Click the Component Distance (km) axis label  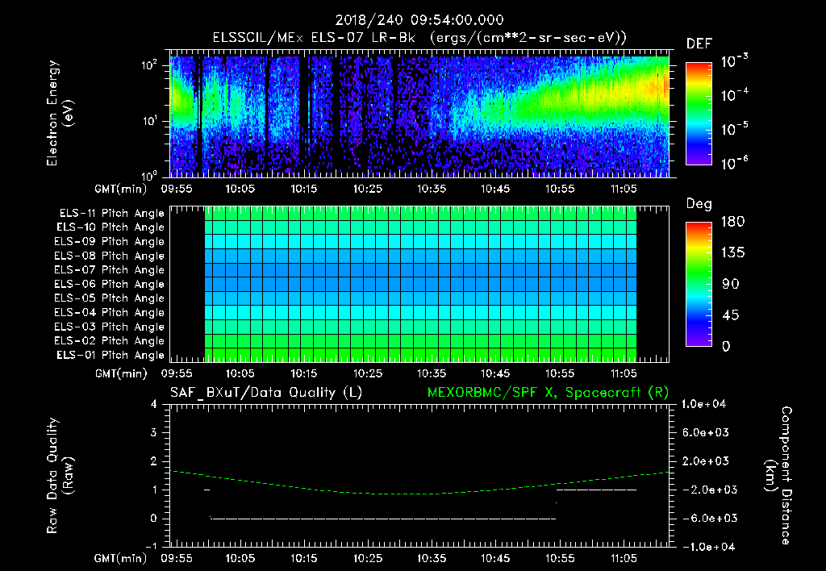tap(778, 476)
